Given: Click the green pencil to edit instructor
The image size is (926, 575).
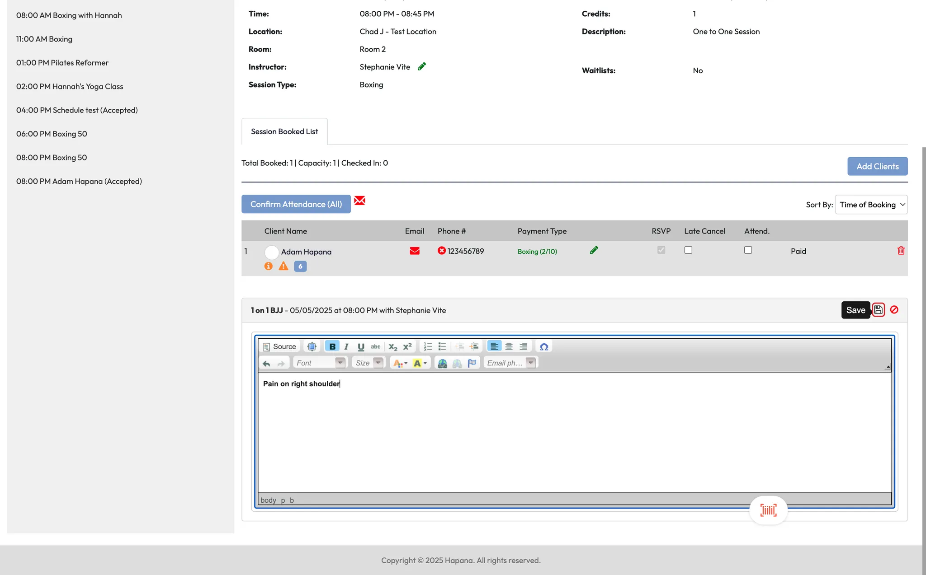Looking at the screenshot, I should click(x=421, y=67).
